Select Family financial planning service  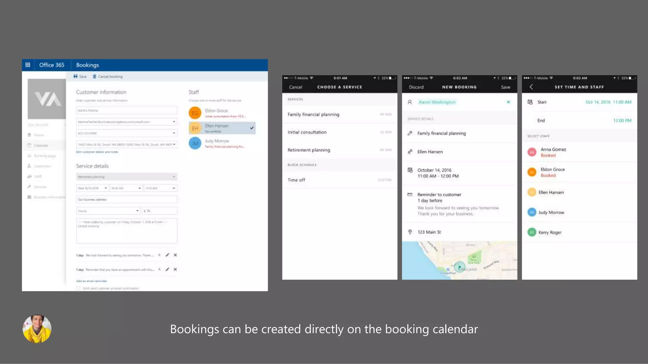(x=340, y=114)
